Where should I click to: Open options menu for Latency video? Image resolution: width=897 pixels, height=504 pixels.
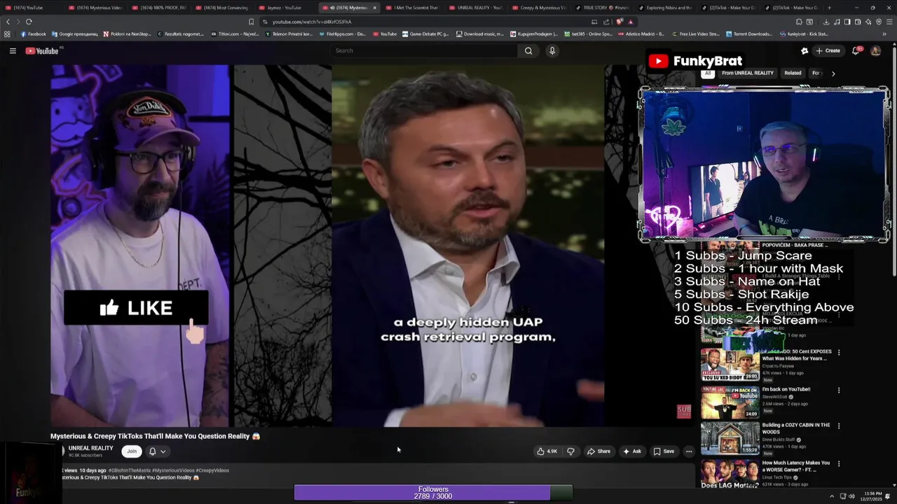[x=839, y=463]
